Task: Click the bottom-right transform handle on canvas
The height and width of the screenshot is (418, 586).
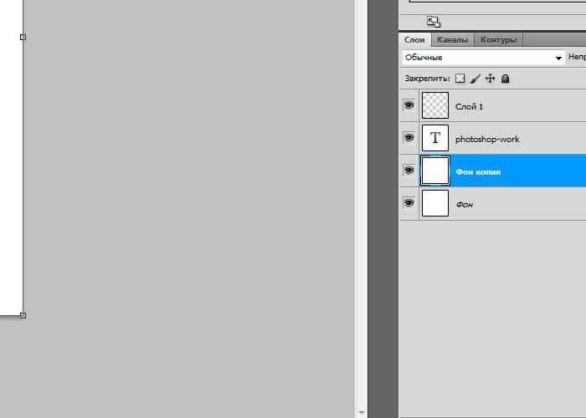Action: click(23, 315)
